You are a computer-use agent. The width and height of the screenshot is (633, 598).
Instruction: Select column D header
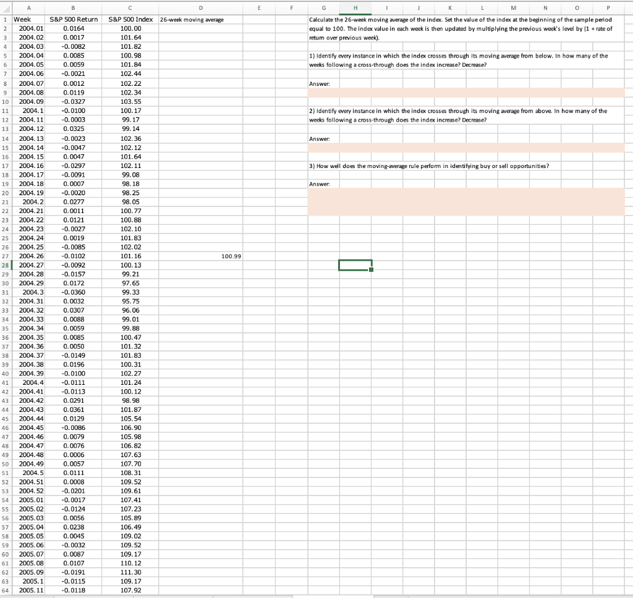point(200,8)
